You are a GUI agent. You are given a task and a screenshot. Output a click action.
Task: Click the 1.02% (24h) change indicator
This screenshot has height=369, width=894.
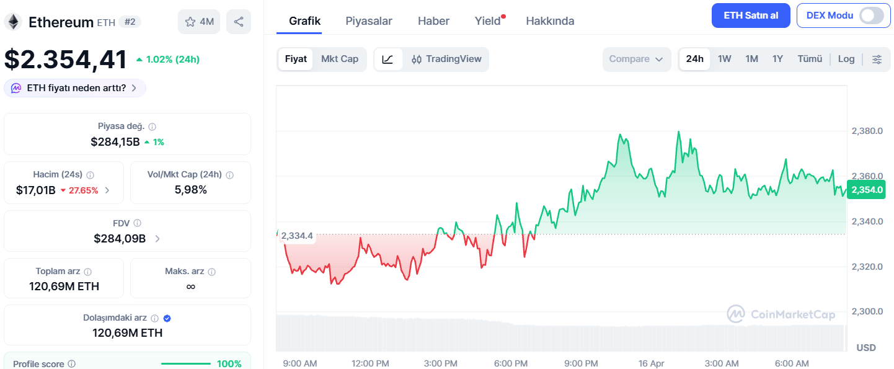(x=167, y=60)
